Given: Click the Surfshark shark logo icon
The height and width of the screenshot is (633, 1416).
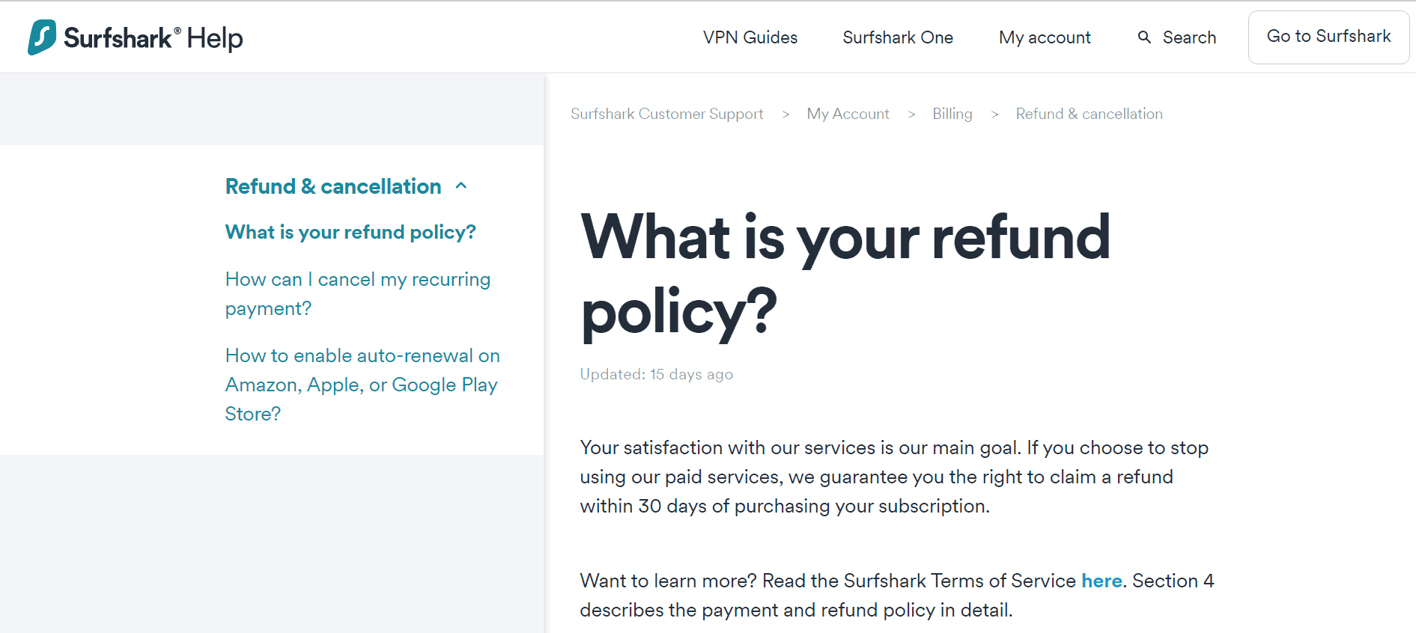Looking at the screenshot, I should coord(42,37).
